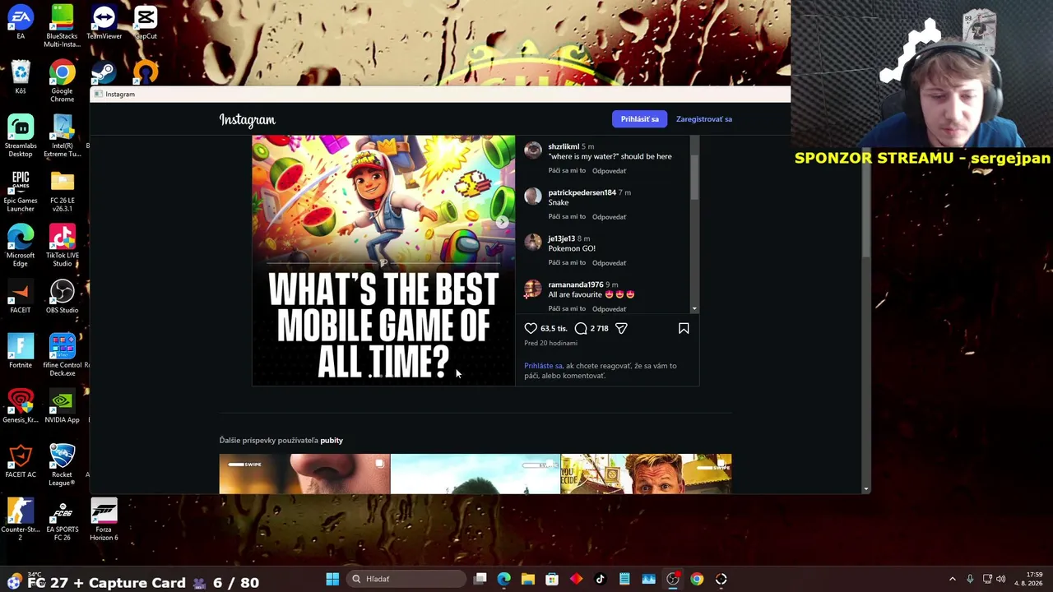The width and height of the screenshot is (1053, 592).
Task: Open FACEIT desktop shortcut
Action: tap(21, 297)
